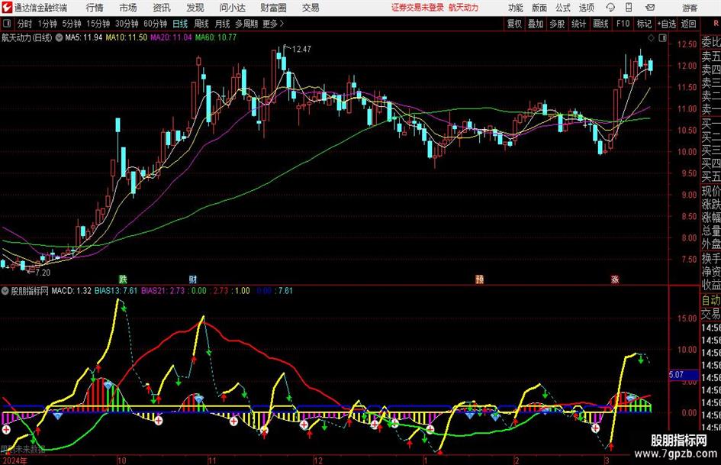The width and height of the screenshot is (721, 465).
Task: Open the 公式 formula menu
Action: pos(563,8)
